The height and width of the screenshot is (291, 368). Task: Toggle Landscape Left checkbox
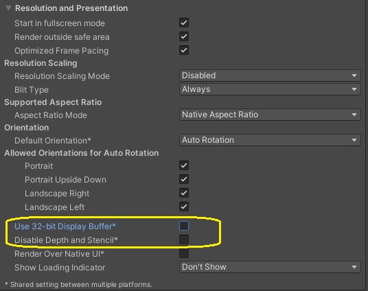tap(184, 207)
